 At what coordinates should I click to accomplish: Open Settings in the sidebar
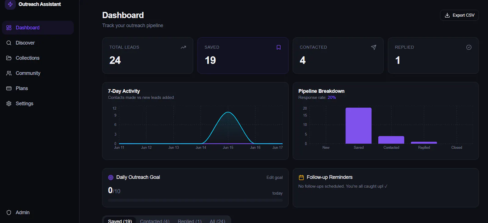pos(38,104)
